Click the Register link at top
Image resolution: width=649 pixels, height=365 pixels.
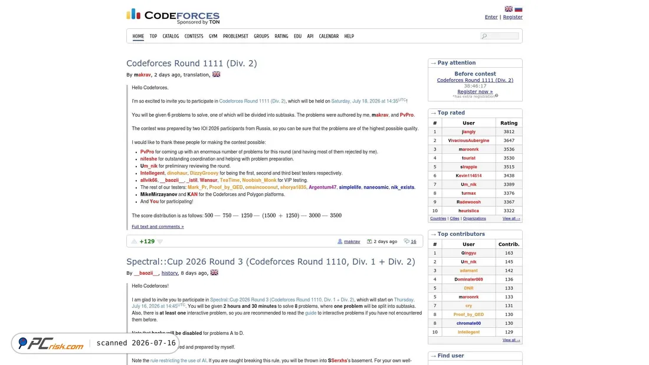512,17
